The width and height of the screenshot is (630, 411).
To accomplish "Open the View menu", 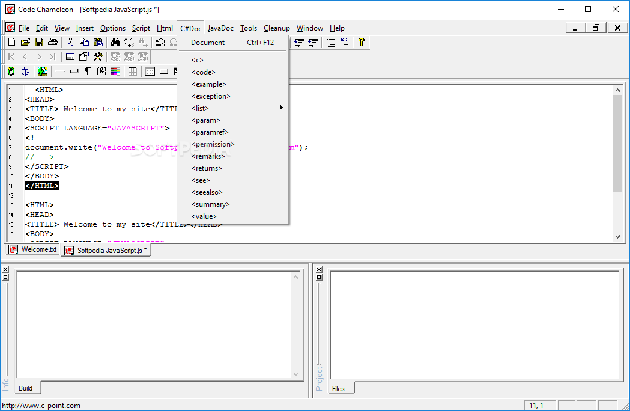I will coord(62,28).
